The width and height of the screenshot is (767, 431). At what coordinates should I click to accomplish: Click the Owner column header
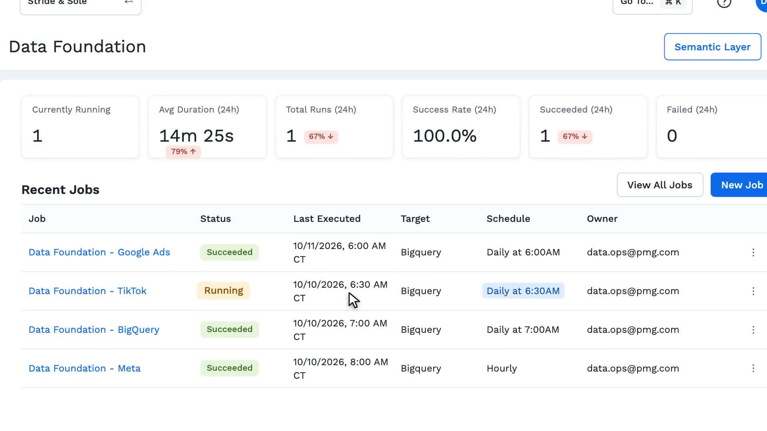point(602,219)
